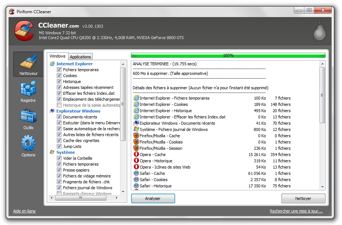The width and height of the screenshot is (342, 225).
Task: Click scroll down arrow of options list
Action: pos(123,192)
